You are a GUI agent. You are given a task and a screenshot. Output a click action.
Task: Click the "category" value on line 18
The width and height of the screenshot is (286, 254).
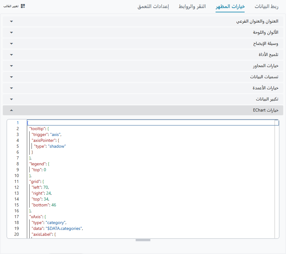[x=56, y=222]
